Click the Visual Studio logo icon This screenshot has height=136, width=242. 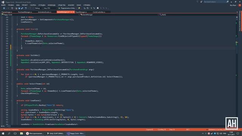3,2
